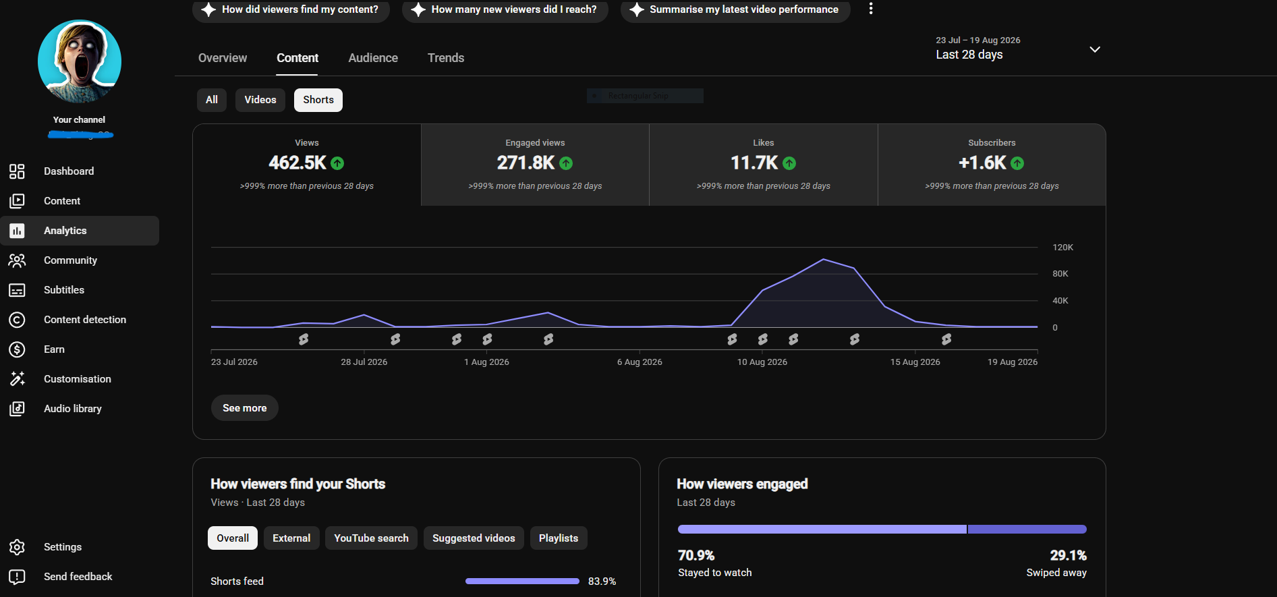Choose YouTube search traffic filter
This screenshot has width=1277, height=597.
pyautogui.click(x=371, y=538)
